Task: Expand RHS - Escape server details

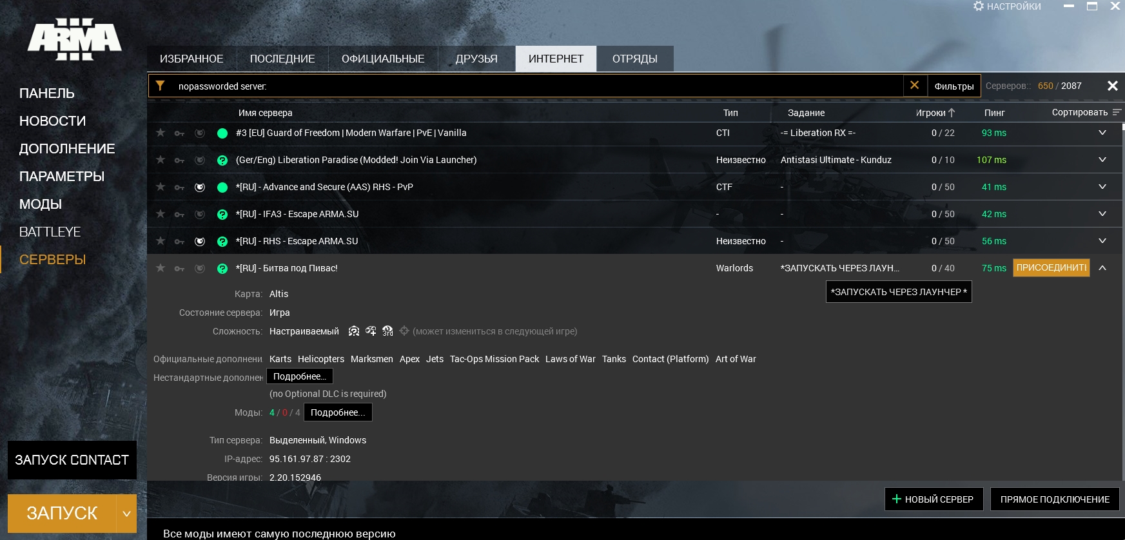Action: (x=1102, y=241)
